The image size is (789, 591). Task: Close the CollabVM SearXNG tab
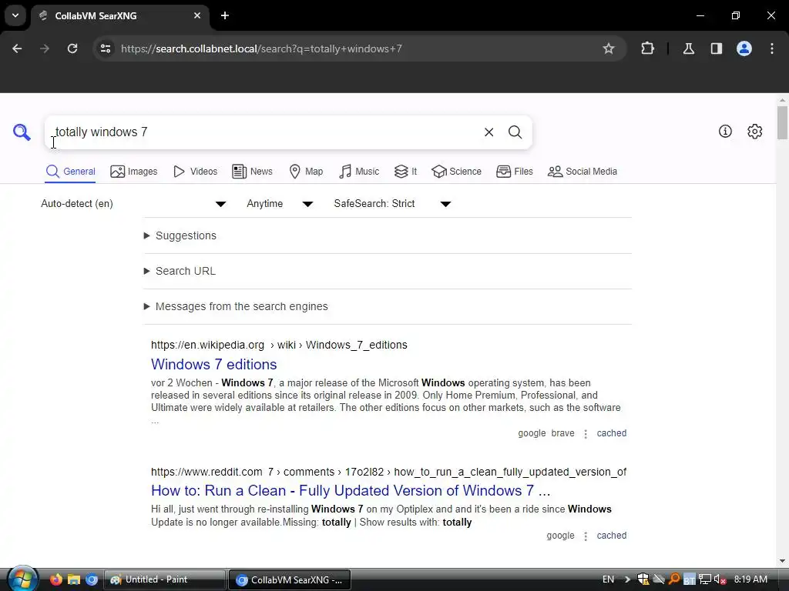point(197,15)
